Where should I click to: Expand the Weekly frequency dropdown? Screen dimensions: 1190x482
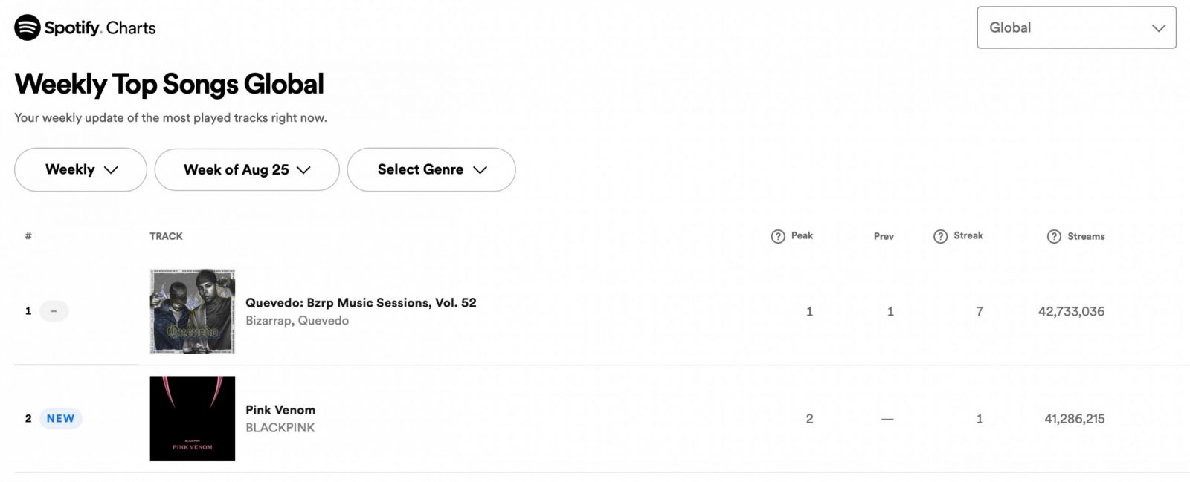[x=80, y=169]
